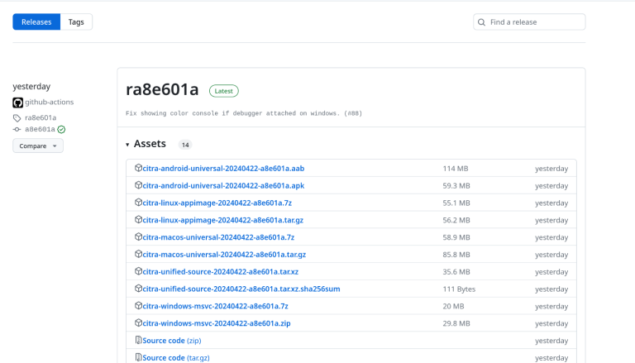Click the Find a release search field
Image resolution: width=635 pixels, height=363 pixels.
point(534,22)
